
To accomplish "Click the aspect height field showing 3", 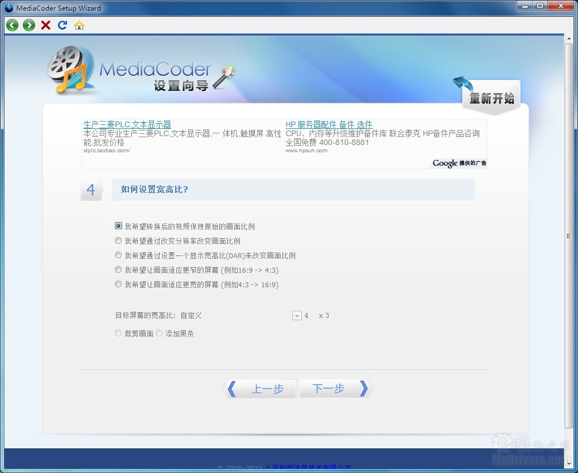I will pos(327,316).
